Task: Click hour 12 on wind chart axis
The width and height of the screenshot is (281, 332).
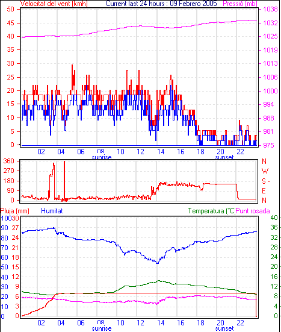Action: tap(140, 152)
